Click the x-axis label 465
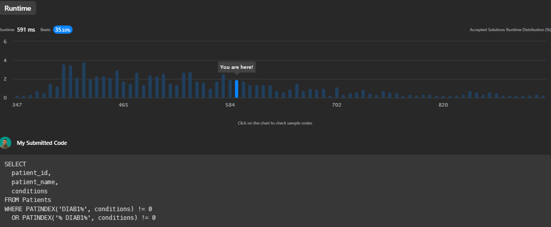 [x=123, y=105]
